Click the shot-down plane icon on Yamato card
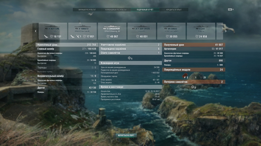Screen dimensions: 261x146 (x=78, y=36)
